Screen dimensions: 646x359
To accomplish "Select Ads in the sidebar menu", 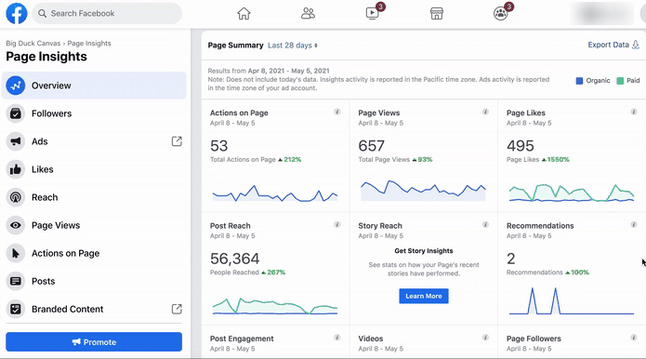I will (94, 141).
